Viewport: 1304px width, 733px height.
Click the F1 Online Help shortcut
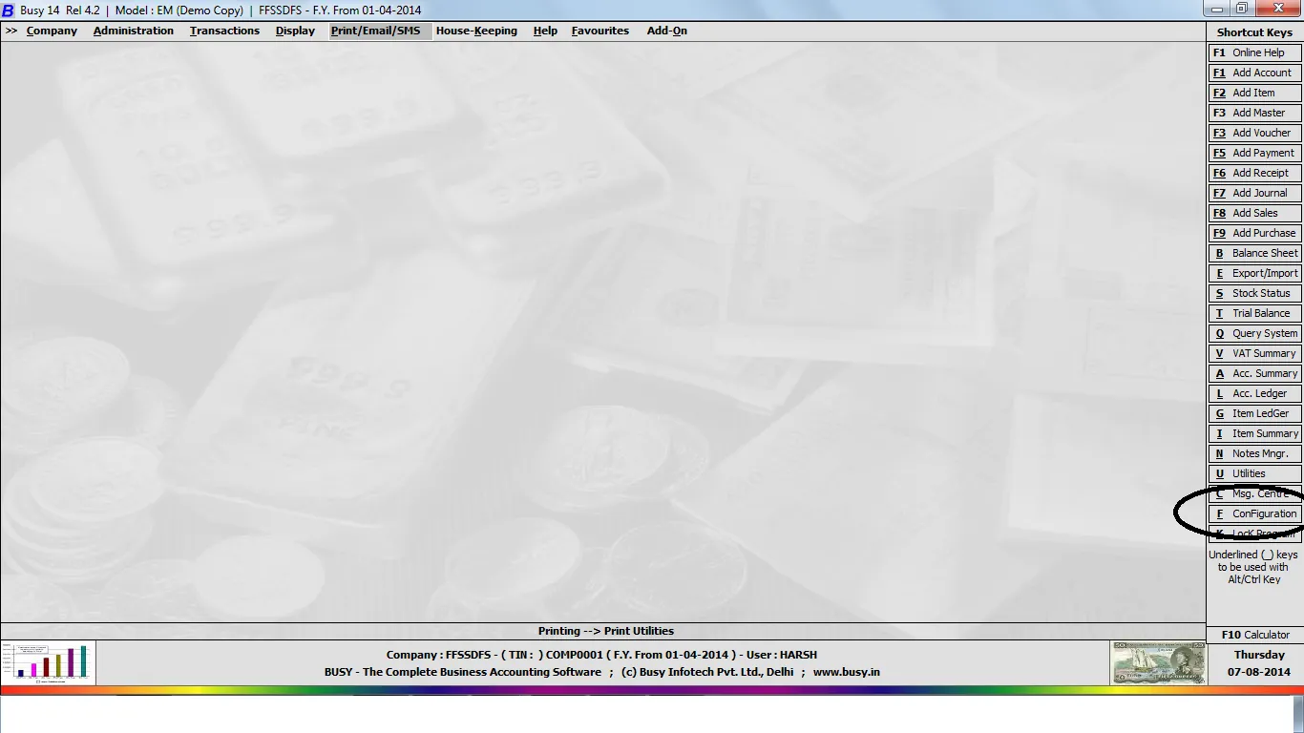[x=1254, y=52]
